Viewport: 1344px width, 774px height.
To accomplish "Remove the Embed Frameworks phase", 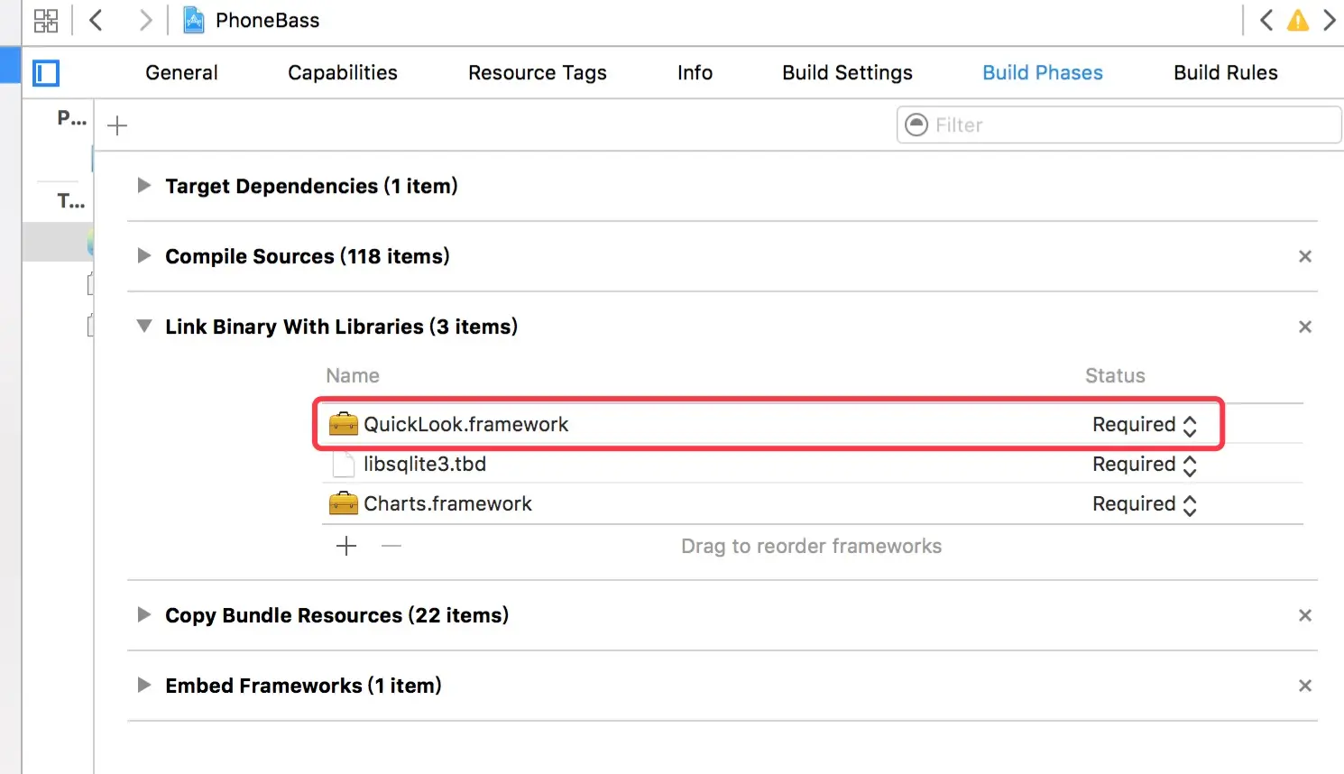I will (1304, 686).
